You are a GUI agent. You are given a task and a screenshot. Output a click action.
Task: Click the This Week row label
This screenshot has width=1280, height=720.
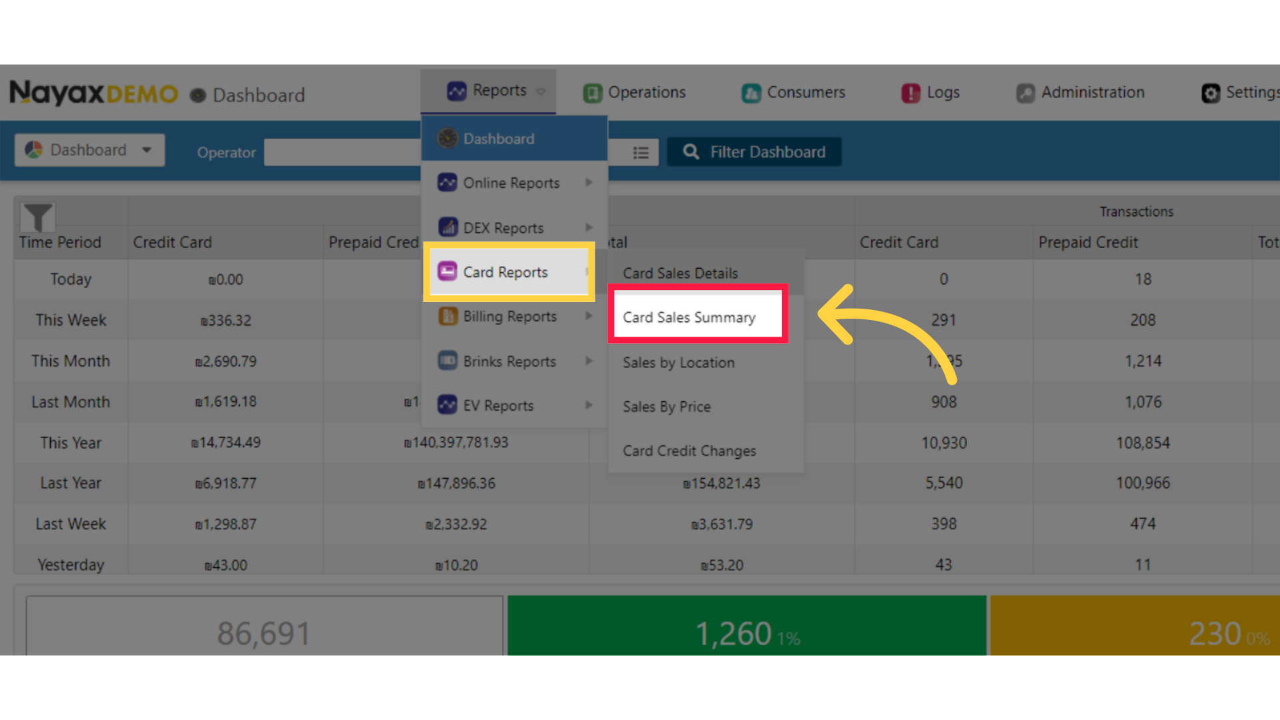71,320
